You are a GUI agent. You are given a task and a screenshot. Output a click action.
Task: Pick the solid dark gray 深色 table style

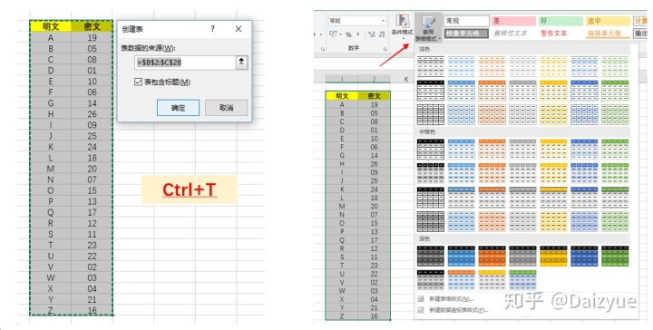click(430, 256)
